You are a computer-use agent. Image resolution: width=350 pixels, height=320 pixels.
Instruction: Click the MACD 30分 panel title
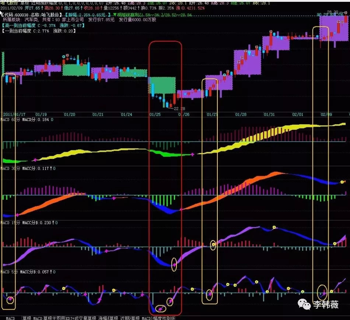pyautogui.click(x=10, y=168)
